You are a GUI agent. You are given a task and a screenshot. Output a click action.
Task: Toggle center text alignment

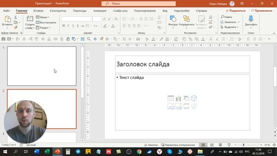click(x=129, y=26)
